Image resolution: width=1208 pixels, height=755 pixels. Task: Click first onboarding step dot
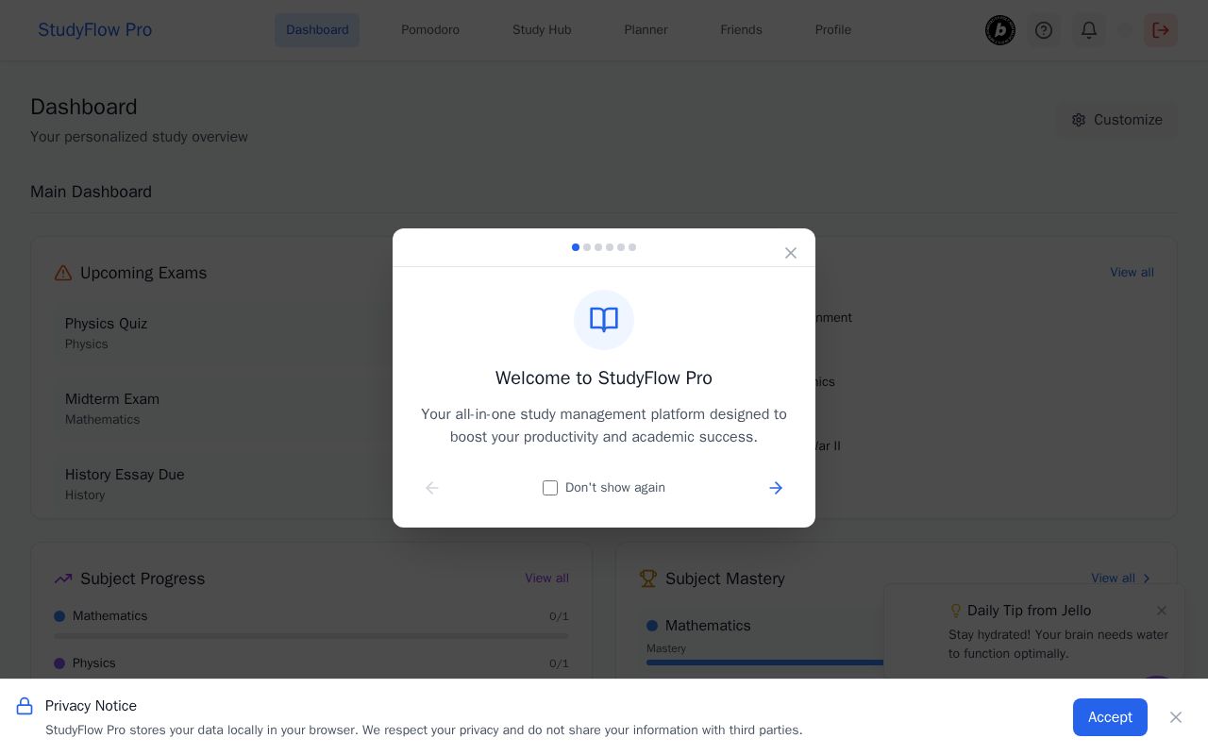[576, 247]
